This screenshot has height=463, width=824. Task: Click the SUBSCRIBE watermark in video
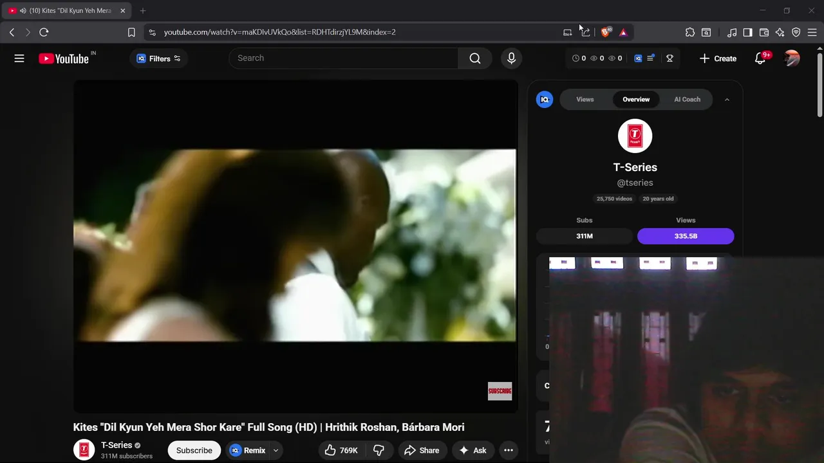click(x=500, y=391)
